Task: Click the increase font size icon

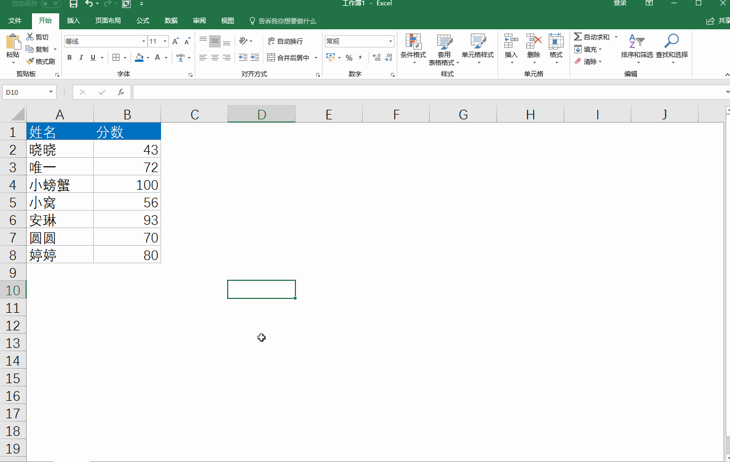Action: point(175,42)
